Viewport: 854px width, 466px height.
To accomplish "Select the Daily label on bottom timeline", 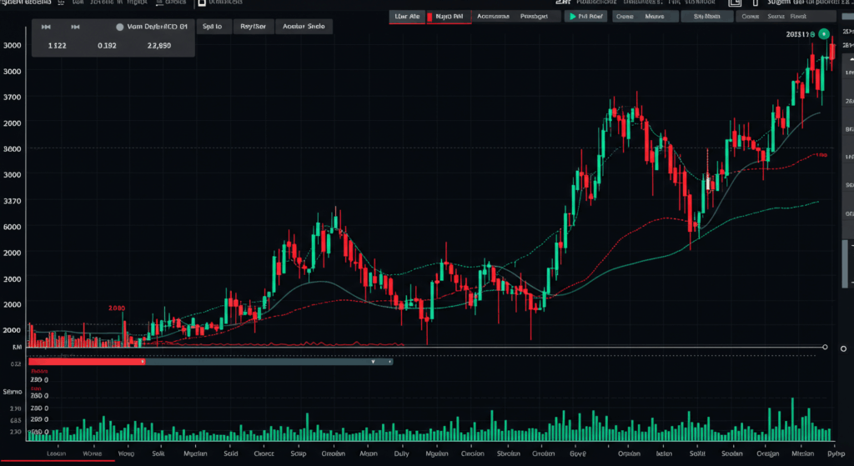I will tap(401, 453).
